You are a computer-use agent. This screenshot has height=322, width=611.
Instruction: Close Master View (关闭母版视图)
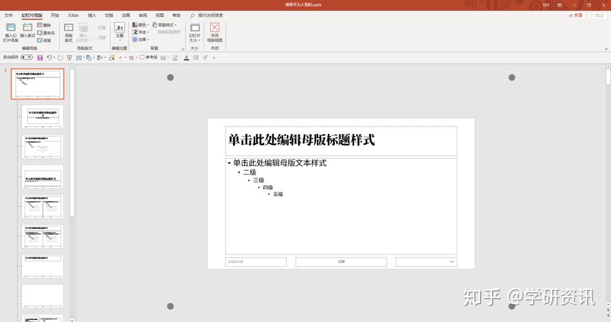tap(215, 32)
